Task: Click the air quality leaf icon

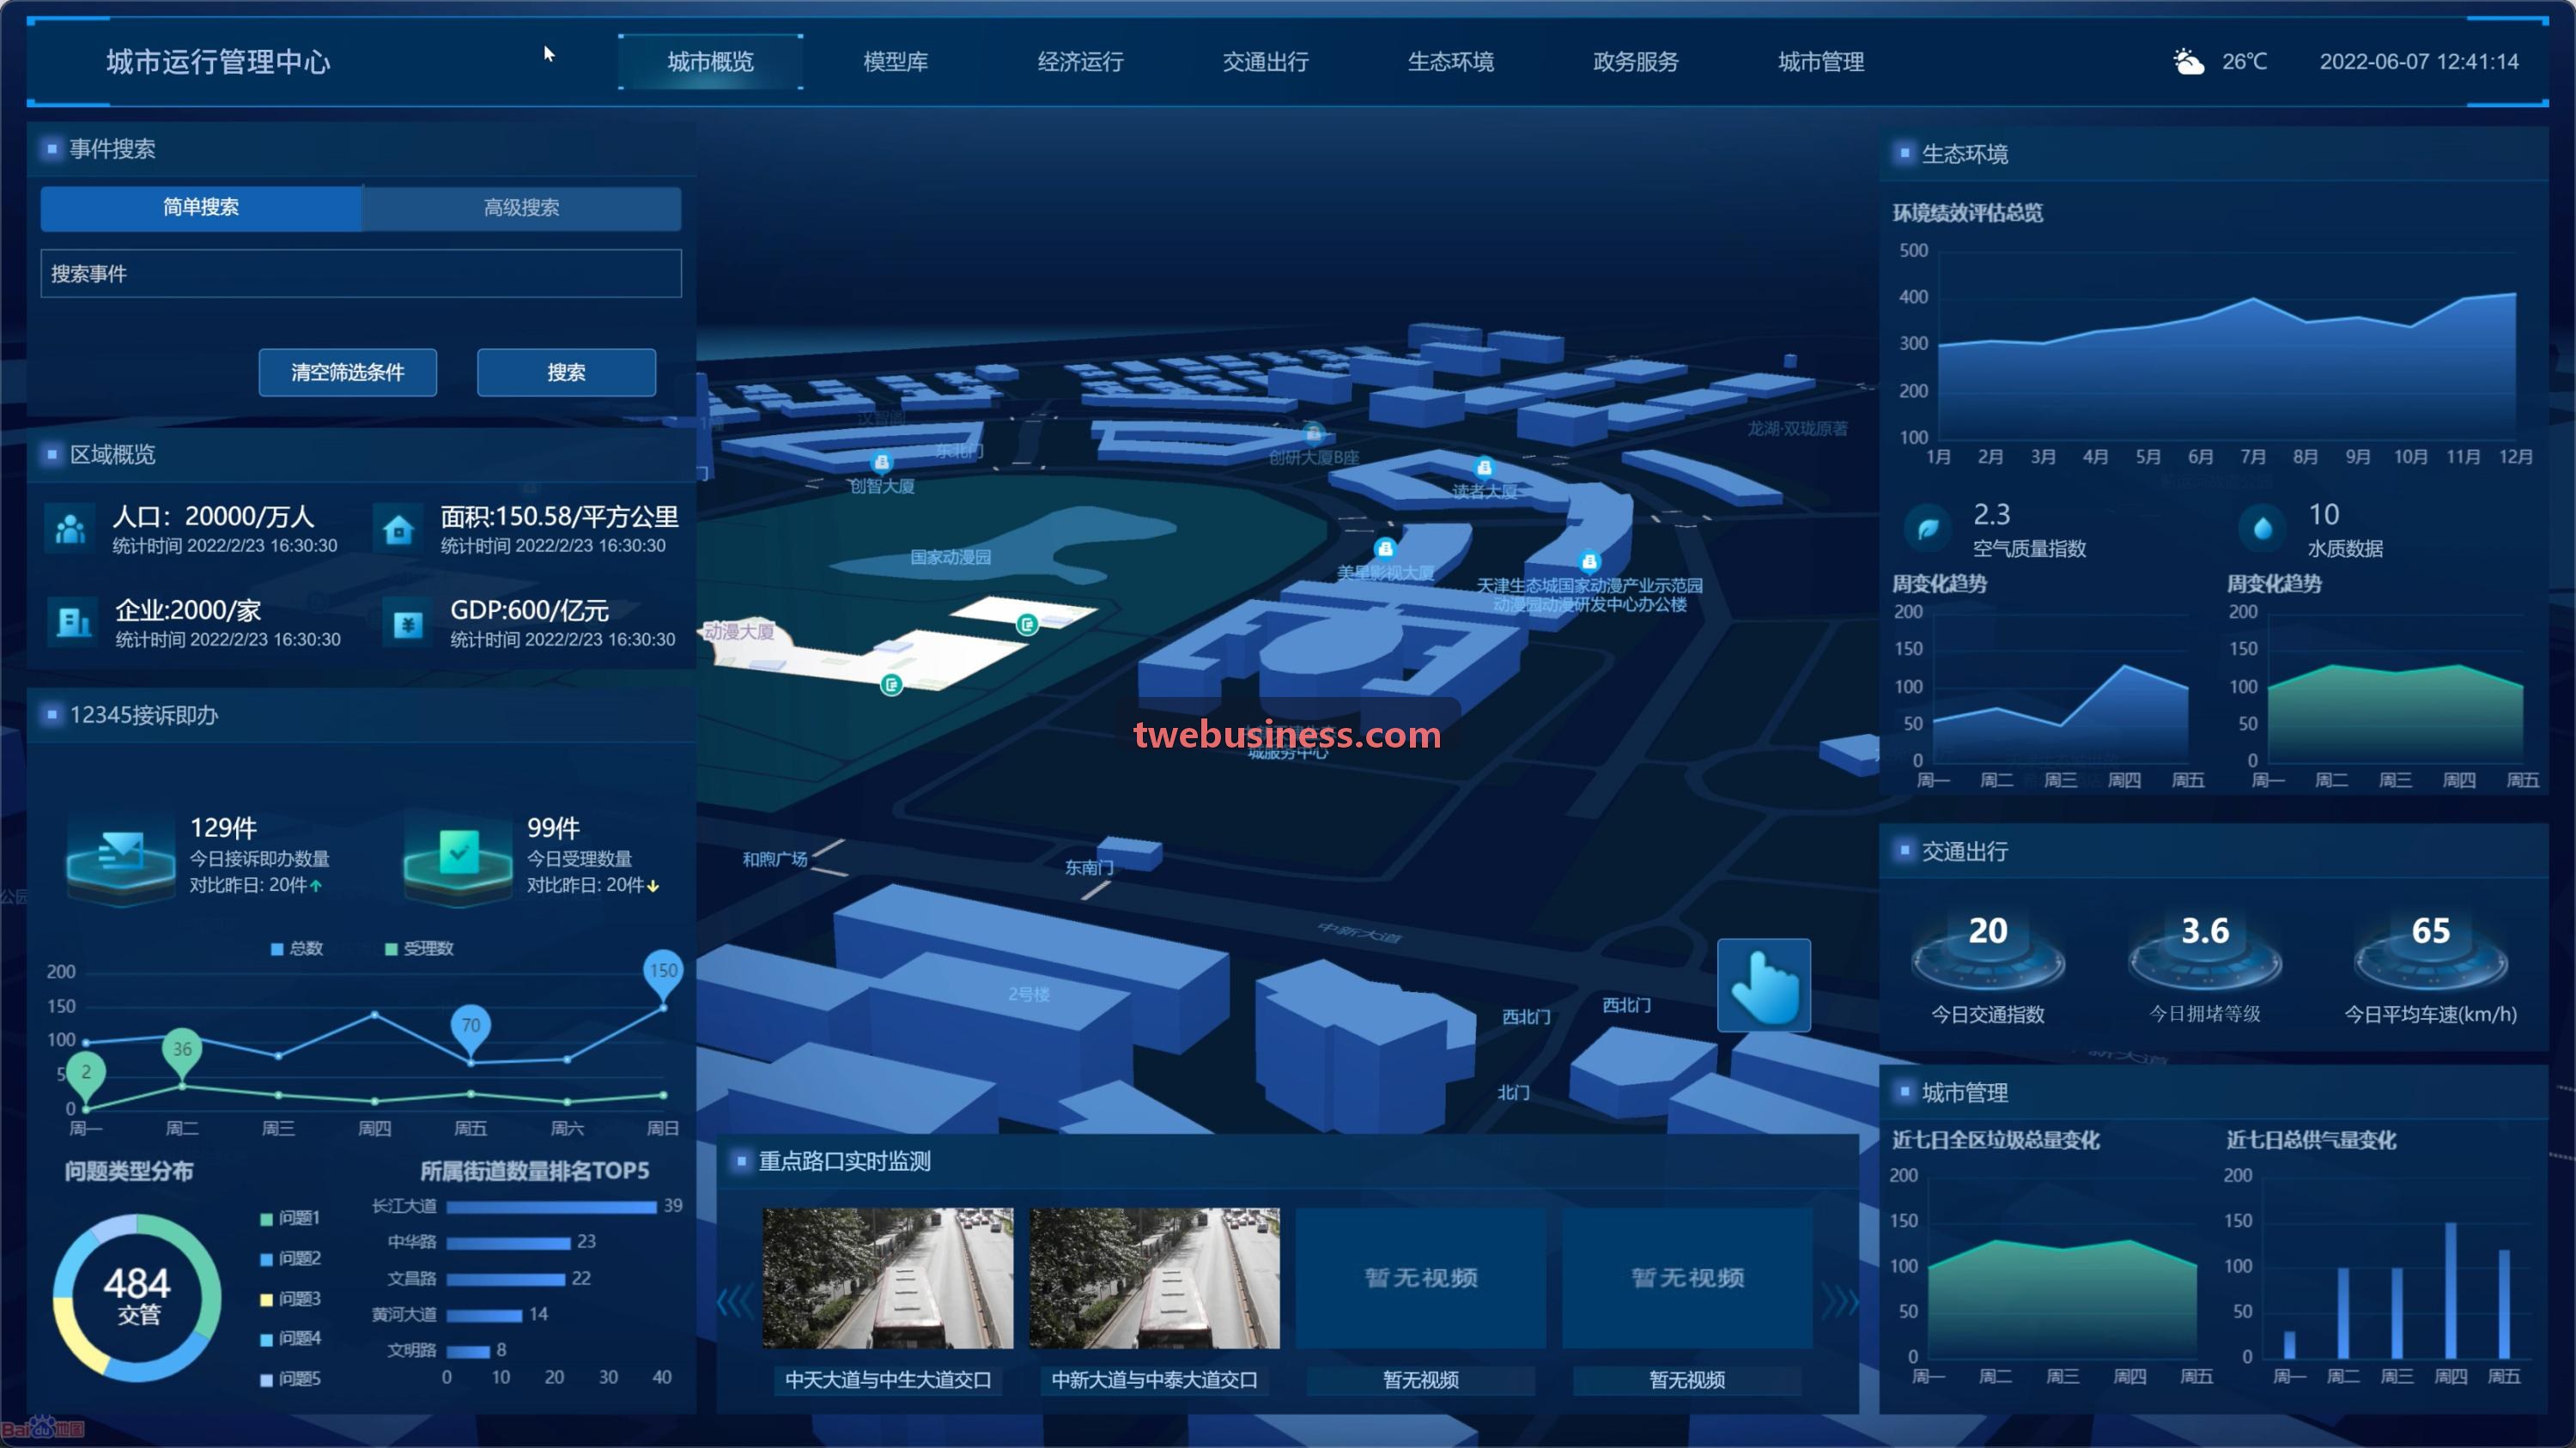Action: (1927, 529)
